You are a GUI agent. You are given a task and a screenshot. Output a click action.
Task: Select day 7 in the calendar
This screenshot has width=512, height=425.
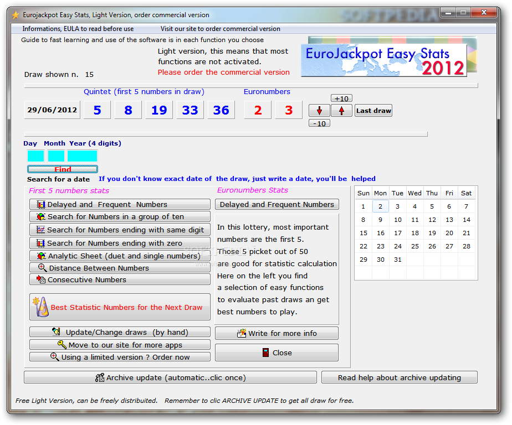click(x=467, y=206)
